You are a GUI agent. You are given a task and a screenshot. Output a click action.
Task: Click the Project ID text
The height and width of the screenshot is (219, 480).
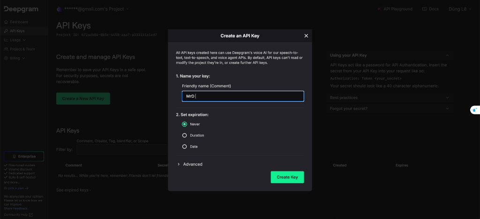pos(106,35)
